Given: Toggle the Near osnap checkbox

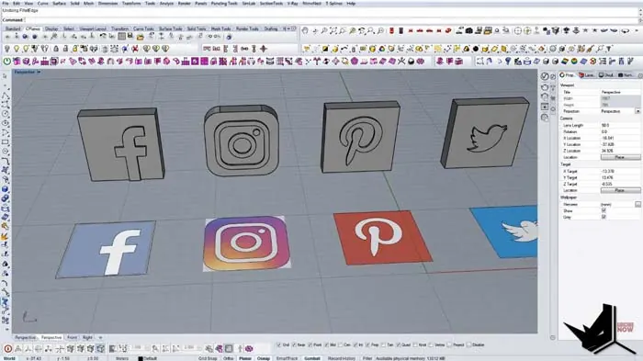Looking at the screenshot, I should tap(294, 345).
